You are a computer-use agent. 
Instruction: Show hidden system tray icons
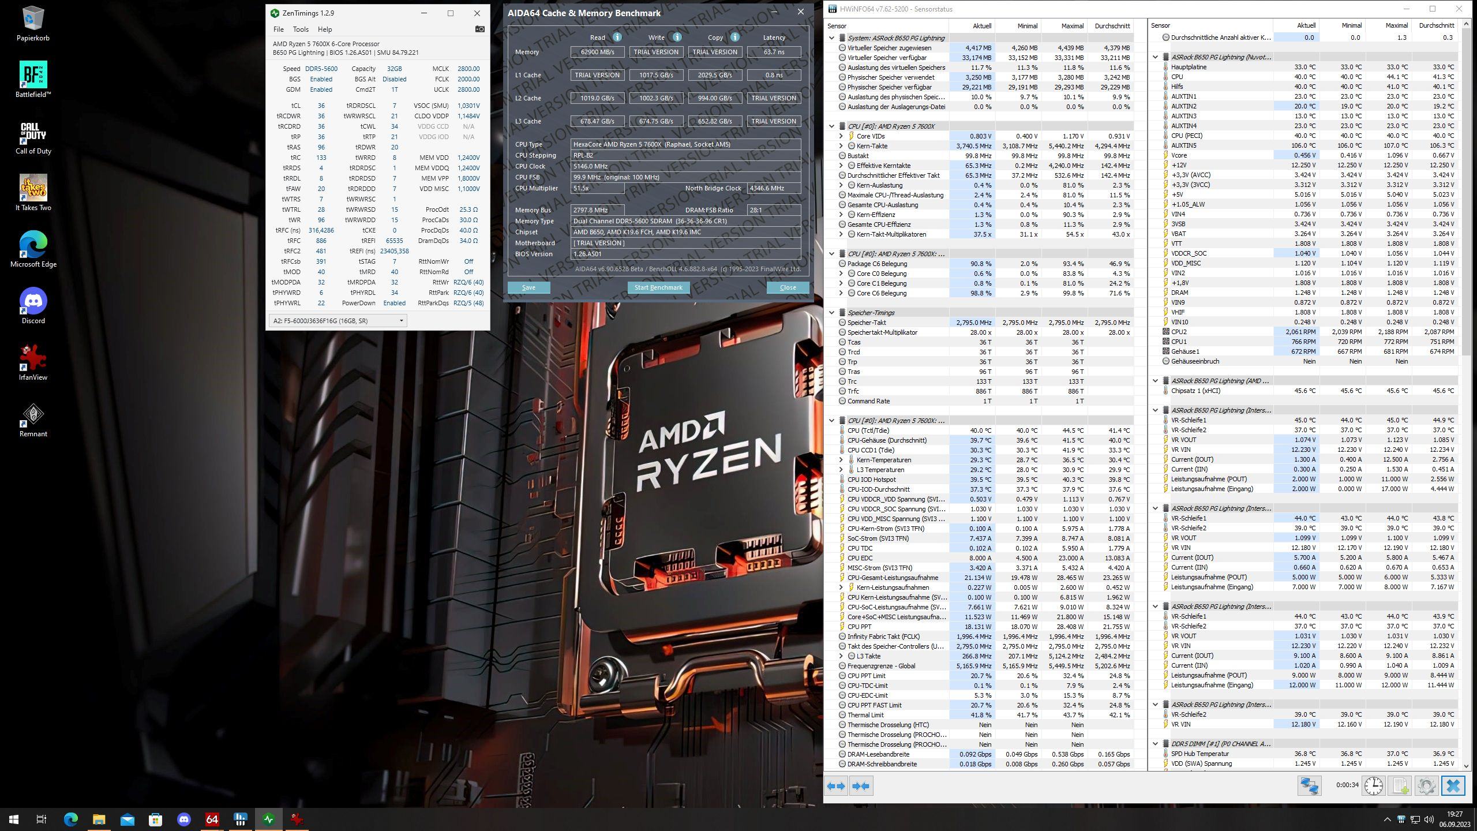tap(1387, 819)
